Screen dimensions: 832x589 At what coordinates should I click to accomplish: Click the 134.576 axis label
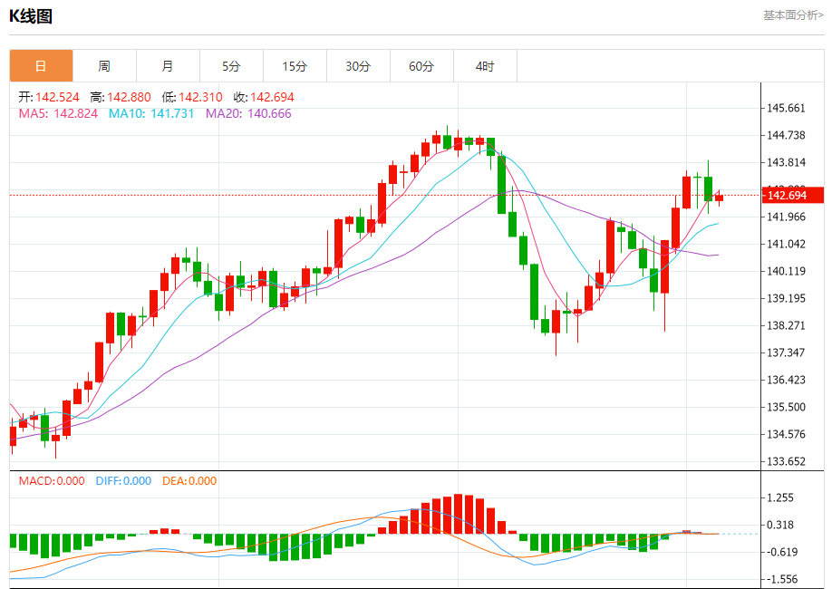point(786,434)
